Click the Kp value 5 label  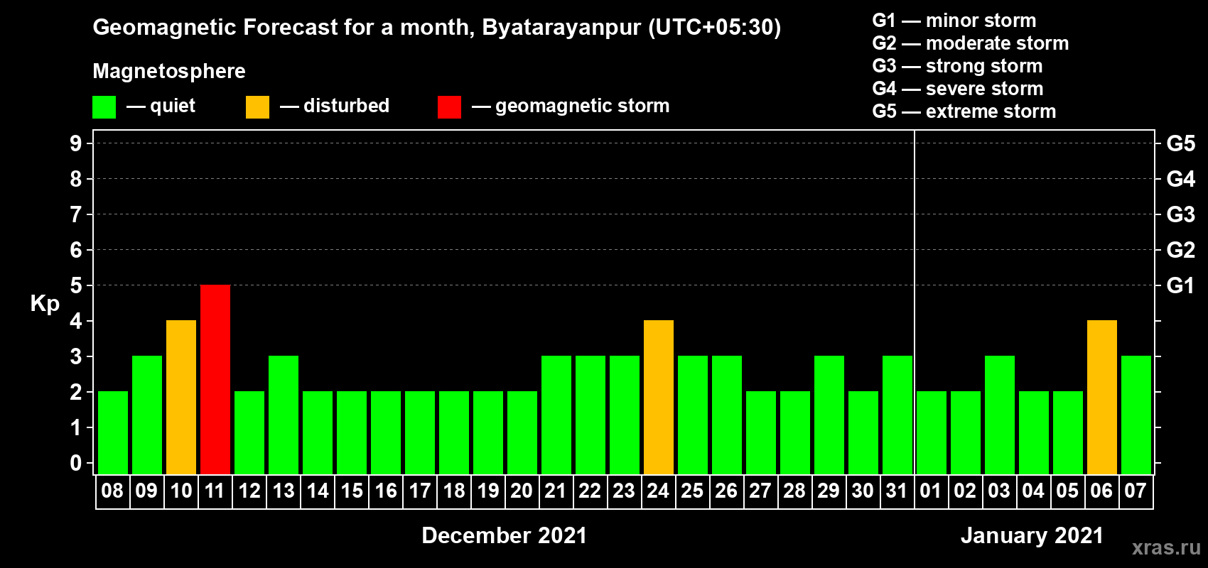point(76,285)
